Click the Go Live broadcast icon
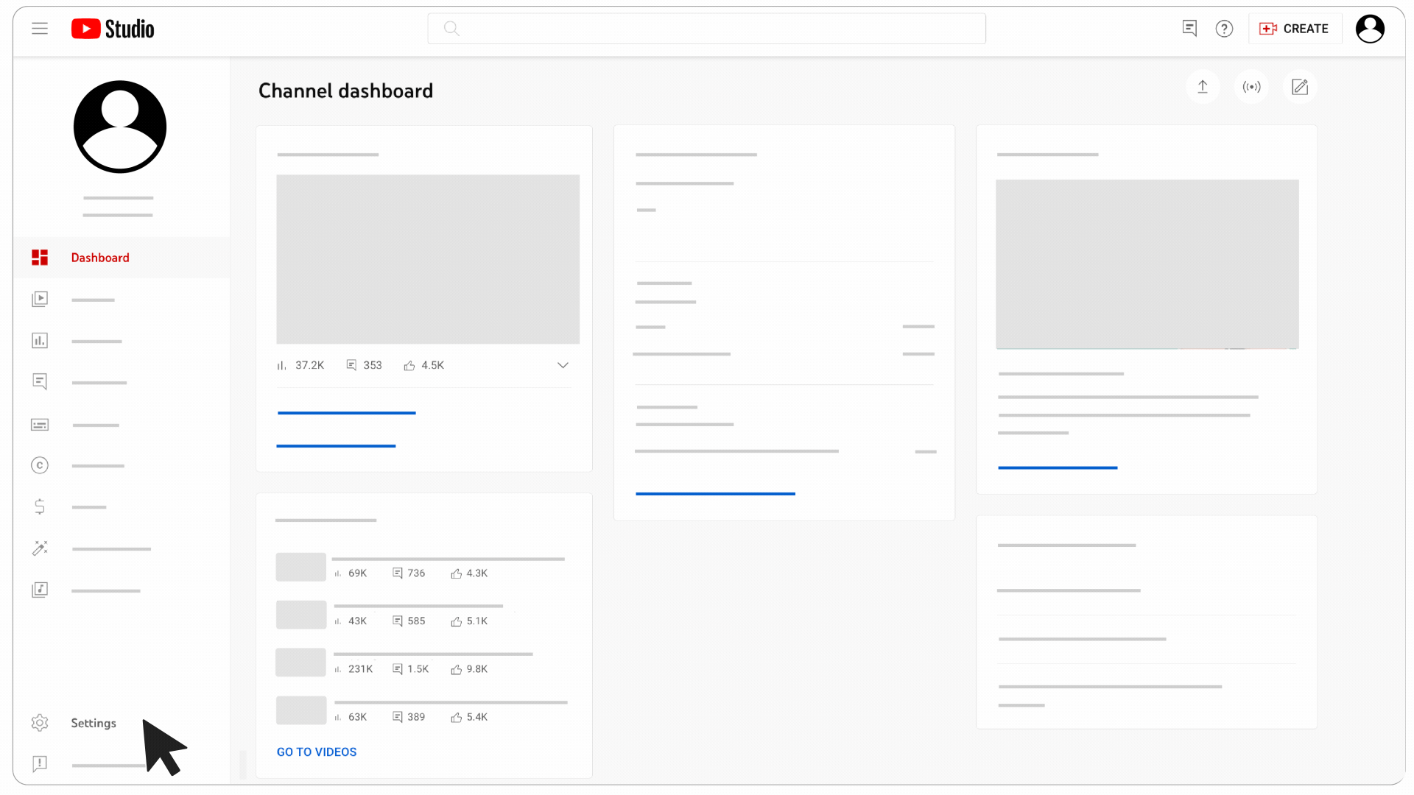 click(x=1252, y=86)
